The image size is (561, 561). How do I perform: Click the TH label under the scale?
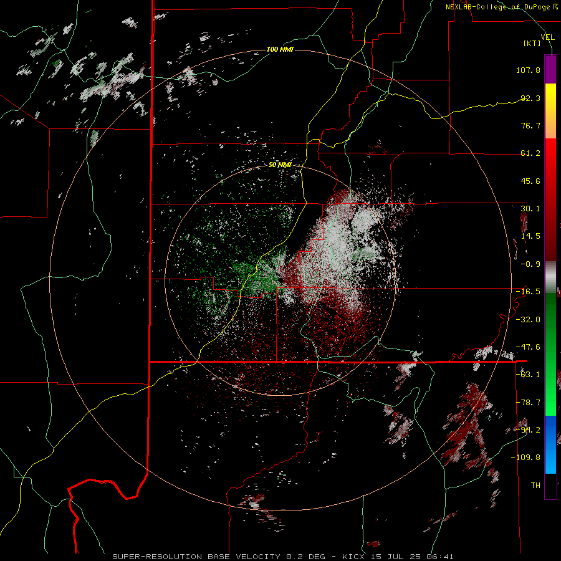coord(535,486)
